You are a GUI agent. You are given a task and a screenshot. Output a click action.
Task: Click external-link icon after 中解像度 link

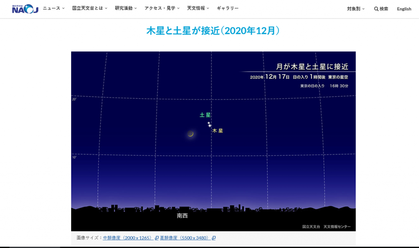tap(157, 238)
